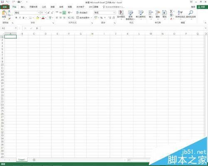
Task: Toggle Wrap Text
Action: (x=82, y=12)
